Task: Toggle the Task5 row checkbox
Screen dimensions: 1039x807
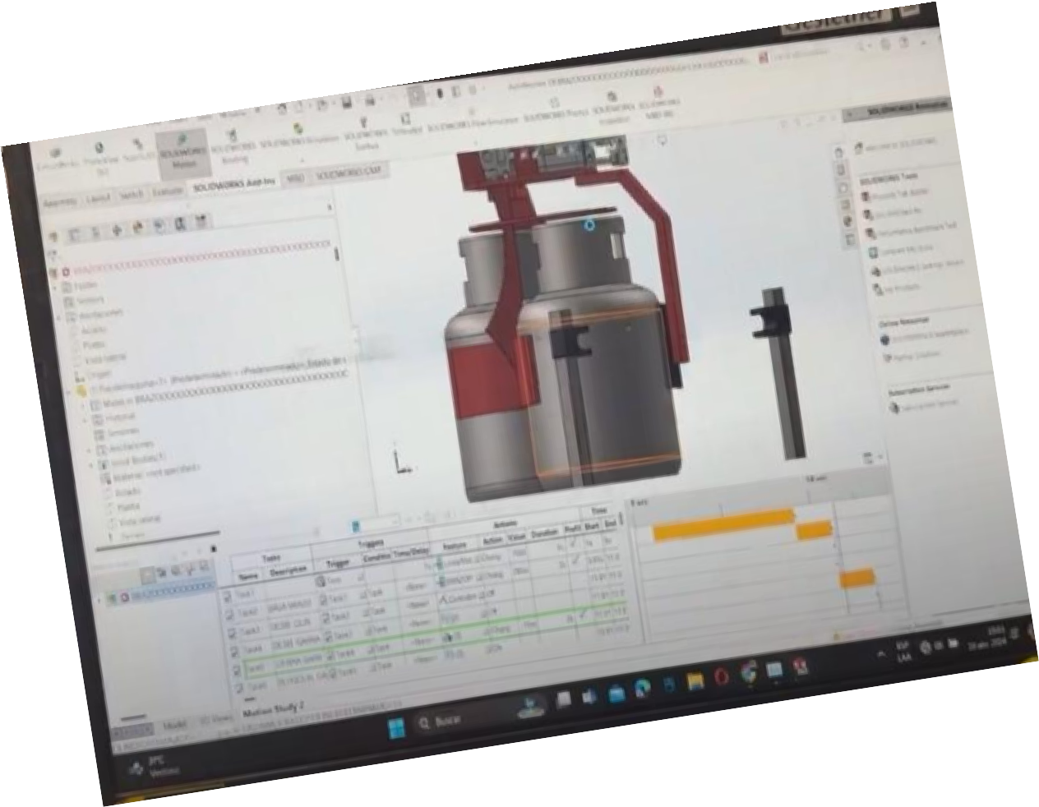Action: (238, 671)
